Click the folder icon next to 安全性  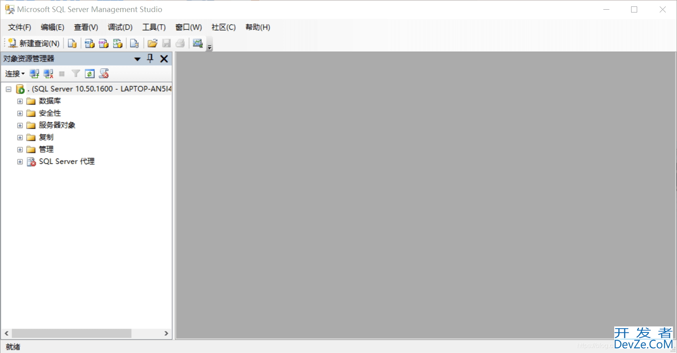tap(31, 113)
